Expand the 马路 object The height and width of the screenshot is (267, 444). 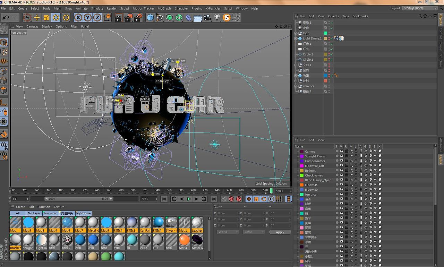pos(296,76)
